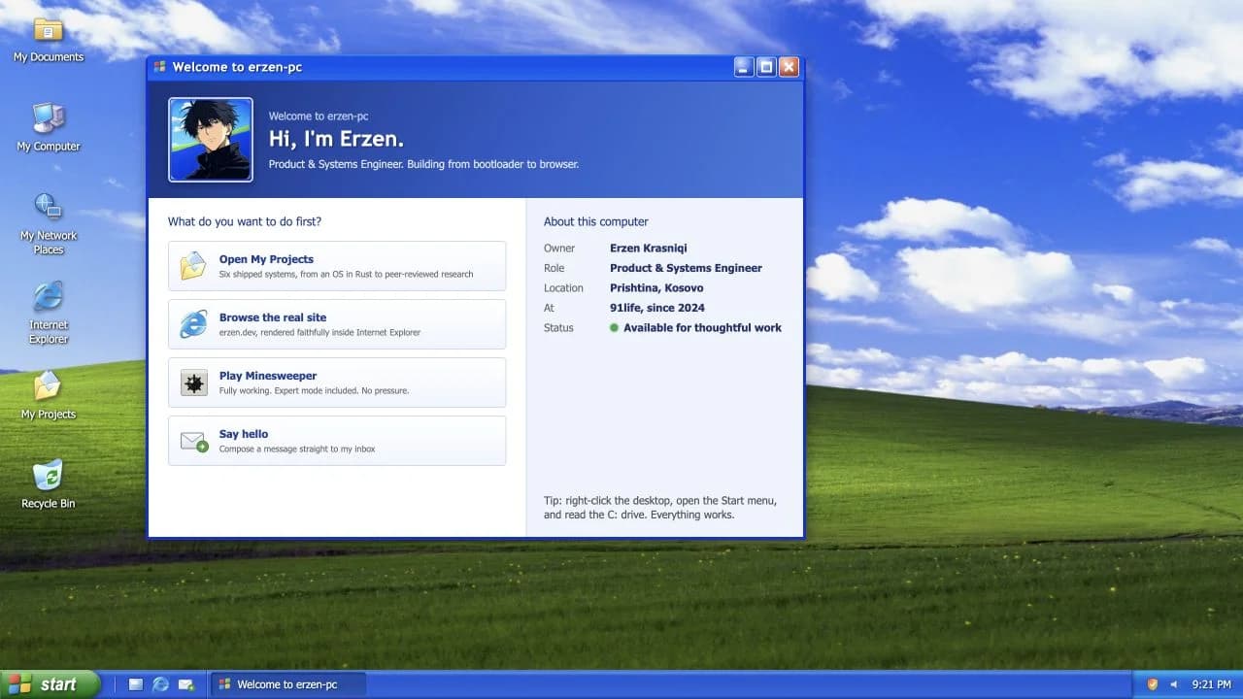Select the My Projects desktop folder icon

(49, 395)
